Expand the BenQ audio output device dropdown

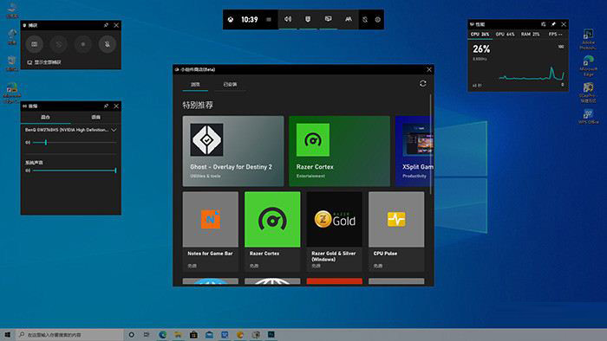click(114, 130)
